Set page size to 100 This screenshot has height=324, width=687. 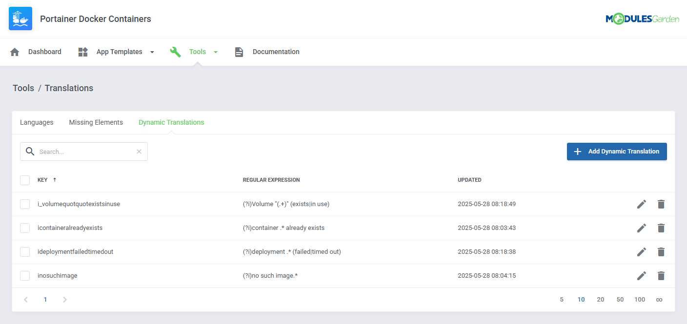pyautogui.click(x=640, y=299)
